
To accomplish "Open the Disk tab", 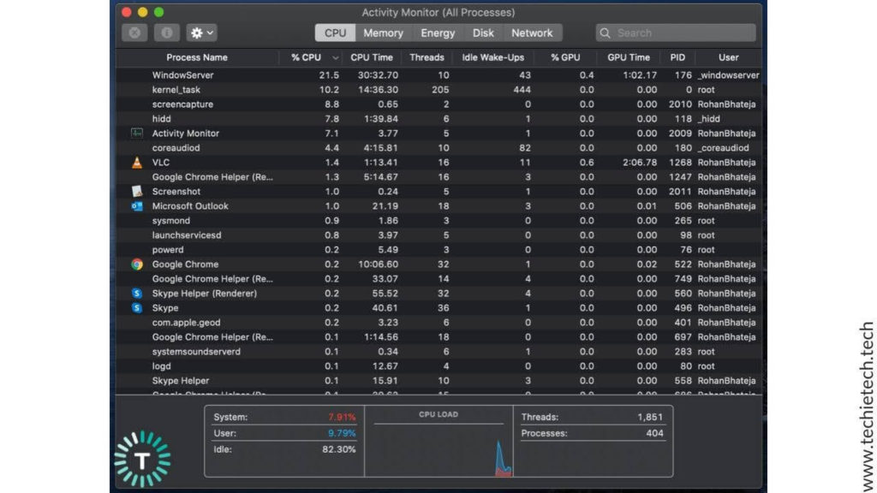I will pyautogui.click(x=483, y=33).
